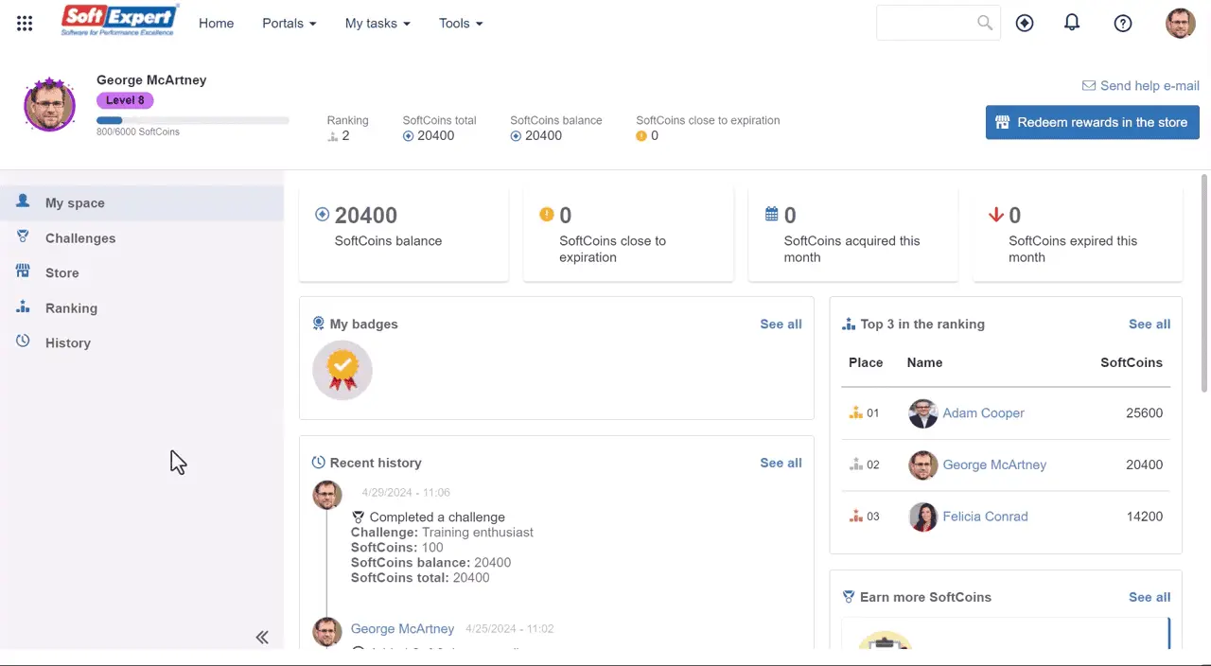
Task: Click the search magnifier icon
Action: click(985, 23)
